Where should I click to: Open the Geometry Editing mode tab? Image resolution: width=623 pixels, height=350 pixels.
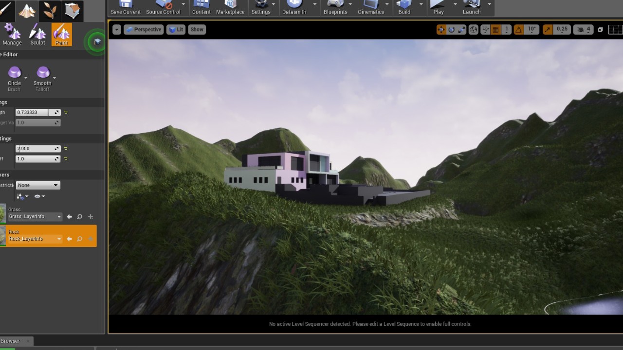tap(72, 10)
